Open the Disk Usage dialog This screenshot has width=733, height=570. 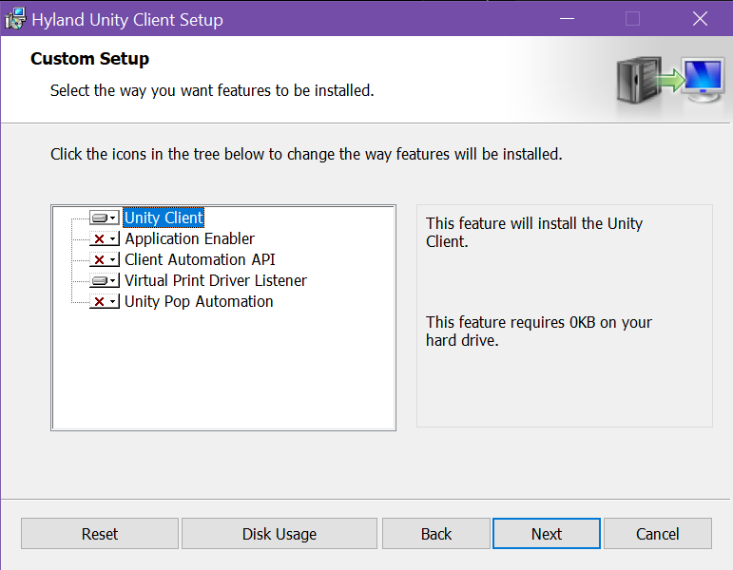point(280,534)
